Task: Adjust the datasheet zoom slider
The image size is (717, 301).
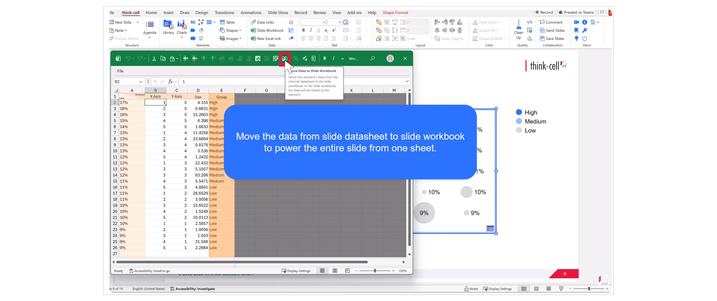Action: (x=375, y=271)
